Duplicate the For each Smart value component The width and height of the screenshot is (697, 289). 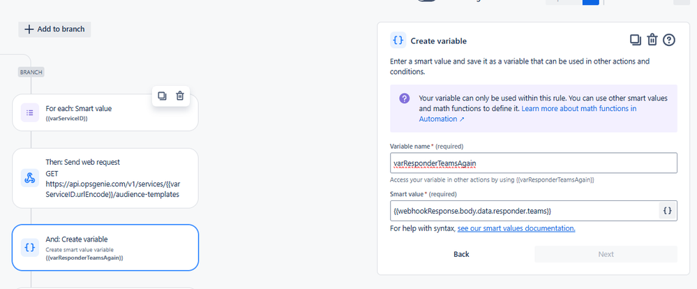click(163, 96)
